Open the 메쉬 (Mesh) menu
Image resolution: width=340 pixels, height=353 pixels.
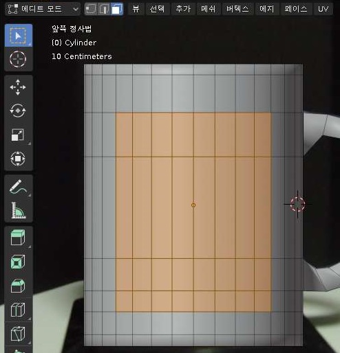pos(209,9)
